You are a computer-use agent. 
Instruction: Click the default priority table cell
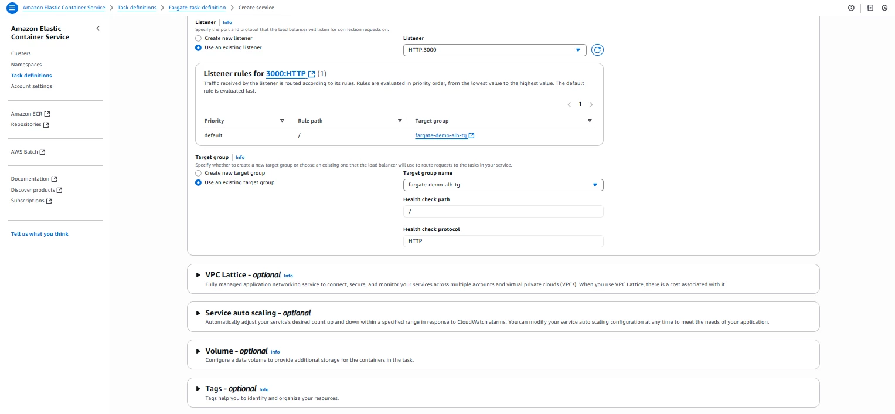(x=213, y=135)
